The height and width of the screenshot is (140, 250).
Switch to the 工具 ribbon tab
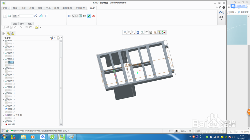pyautogui.click(x=48, y=8)
